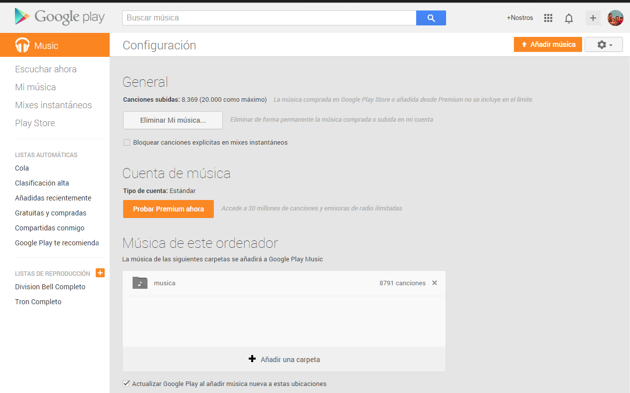Open the user profile avatar

615,18
